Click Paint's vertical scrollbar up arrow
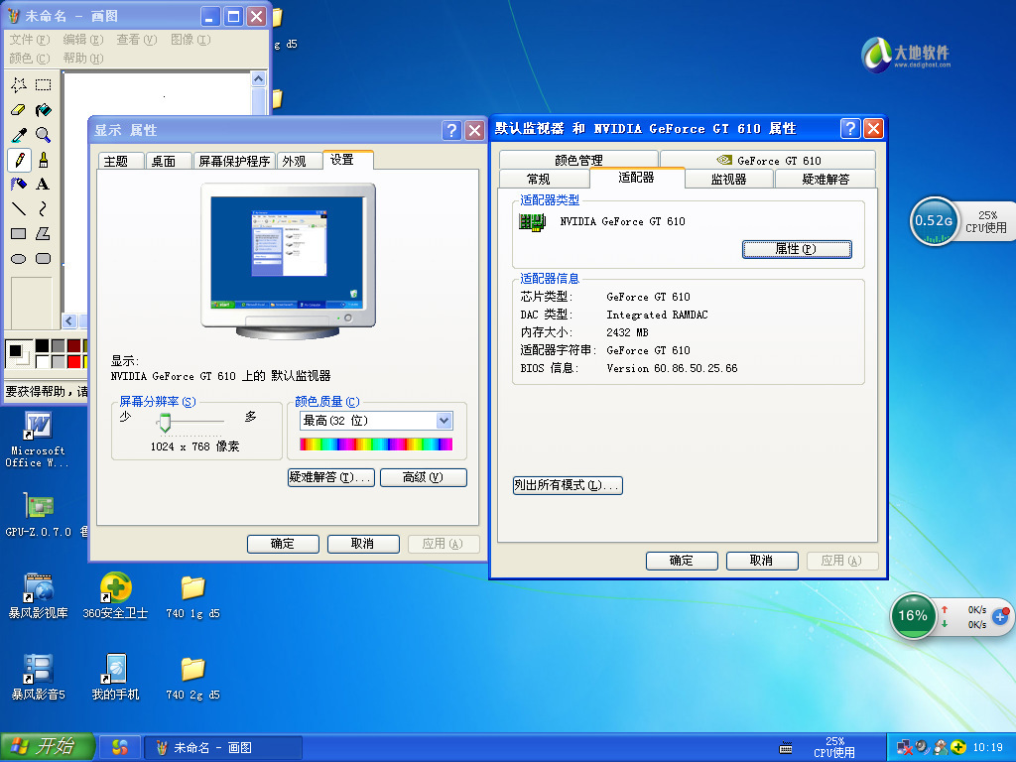The image size is (1016, 762). pyautogui.click(x=259, y=79)
